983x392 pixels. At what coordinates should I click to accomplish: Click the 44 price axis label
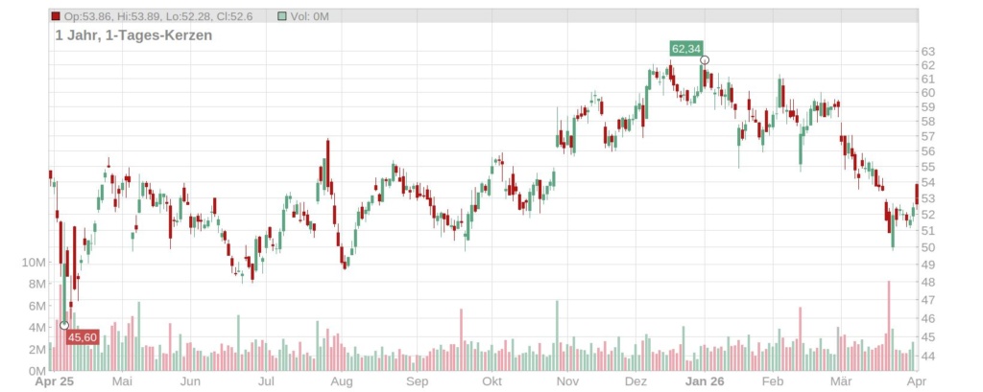click(928, 356)
